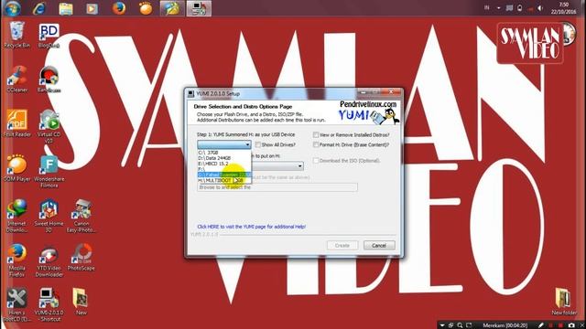This screenshot has width=586, height=329.
Task: Check the Show All Drives checkbox
Action: pos(258,144)
